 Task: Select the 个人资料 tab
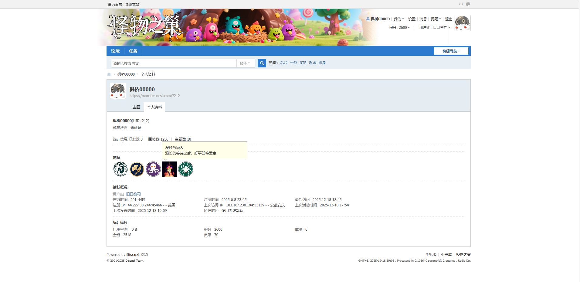[154, 107]
